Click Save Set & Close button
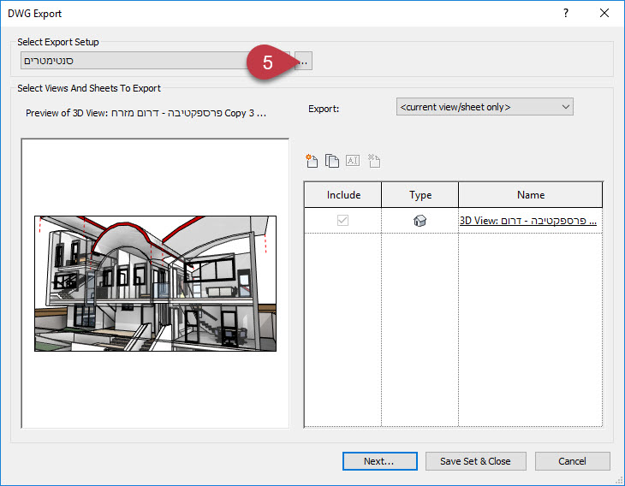This screenshot has width=625, height=486. 475,461
